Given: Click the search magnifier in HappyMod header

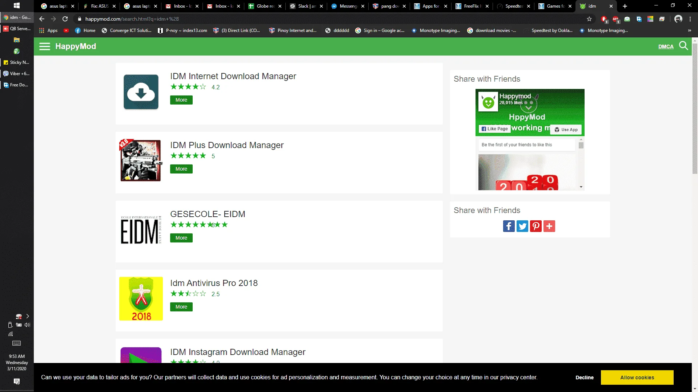Looking at the screenshot, I should point(683,46).
